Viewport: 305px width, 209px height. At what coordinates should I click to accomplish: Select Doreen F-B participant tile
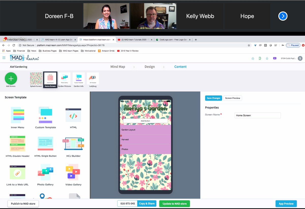pos(59,16)
